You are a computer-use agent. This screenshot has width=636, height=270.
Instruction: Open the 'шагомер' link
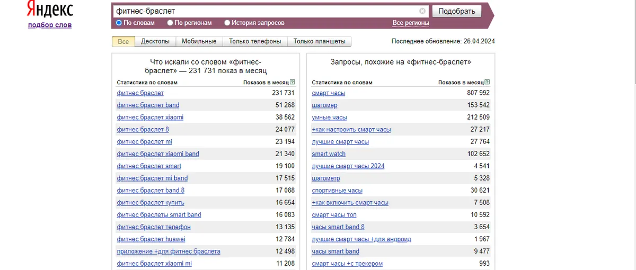click(x=325, y=105)
